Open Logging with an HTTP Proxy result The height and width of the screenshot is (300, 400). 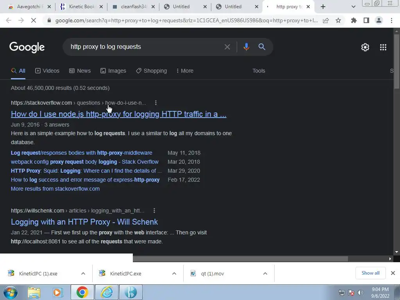pyautogui.click(x=84, y=222)
